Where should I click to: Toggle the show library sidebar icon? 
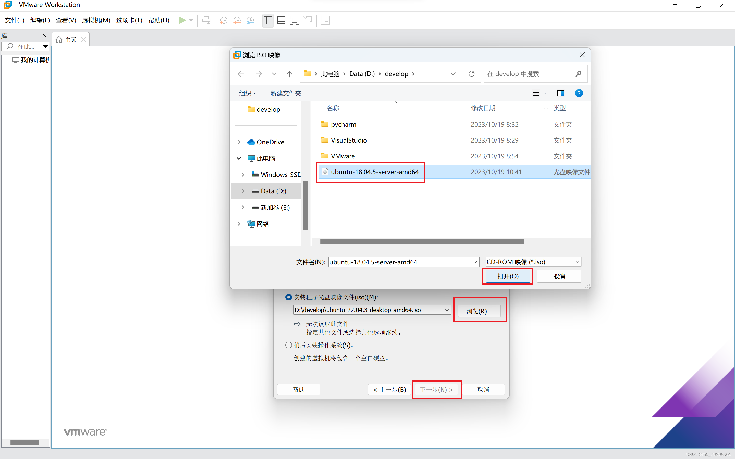pyautogui.click(x=267, y=20)
